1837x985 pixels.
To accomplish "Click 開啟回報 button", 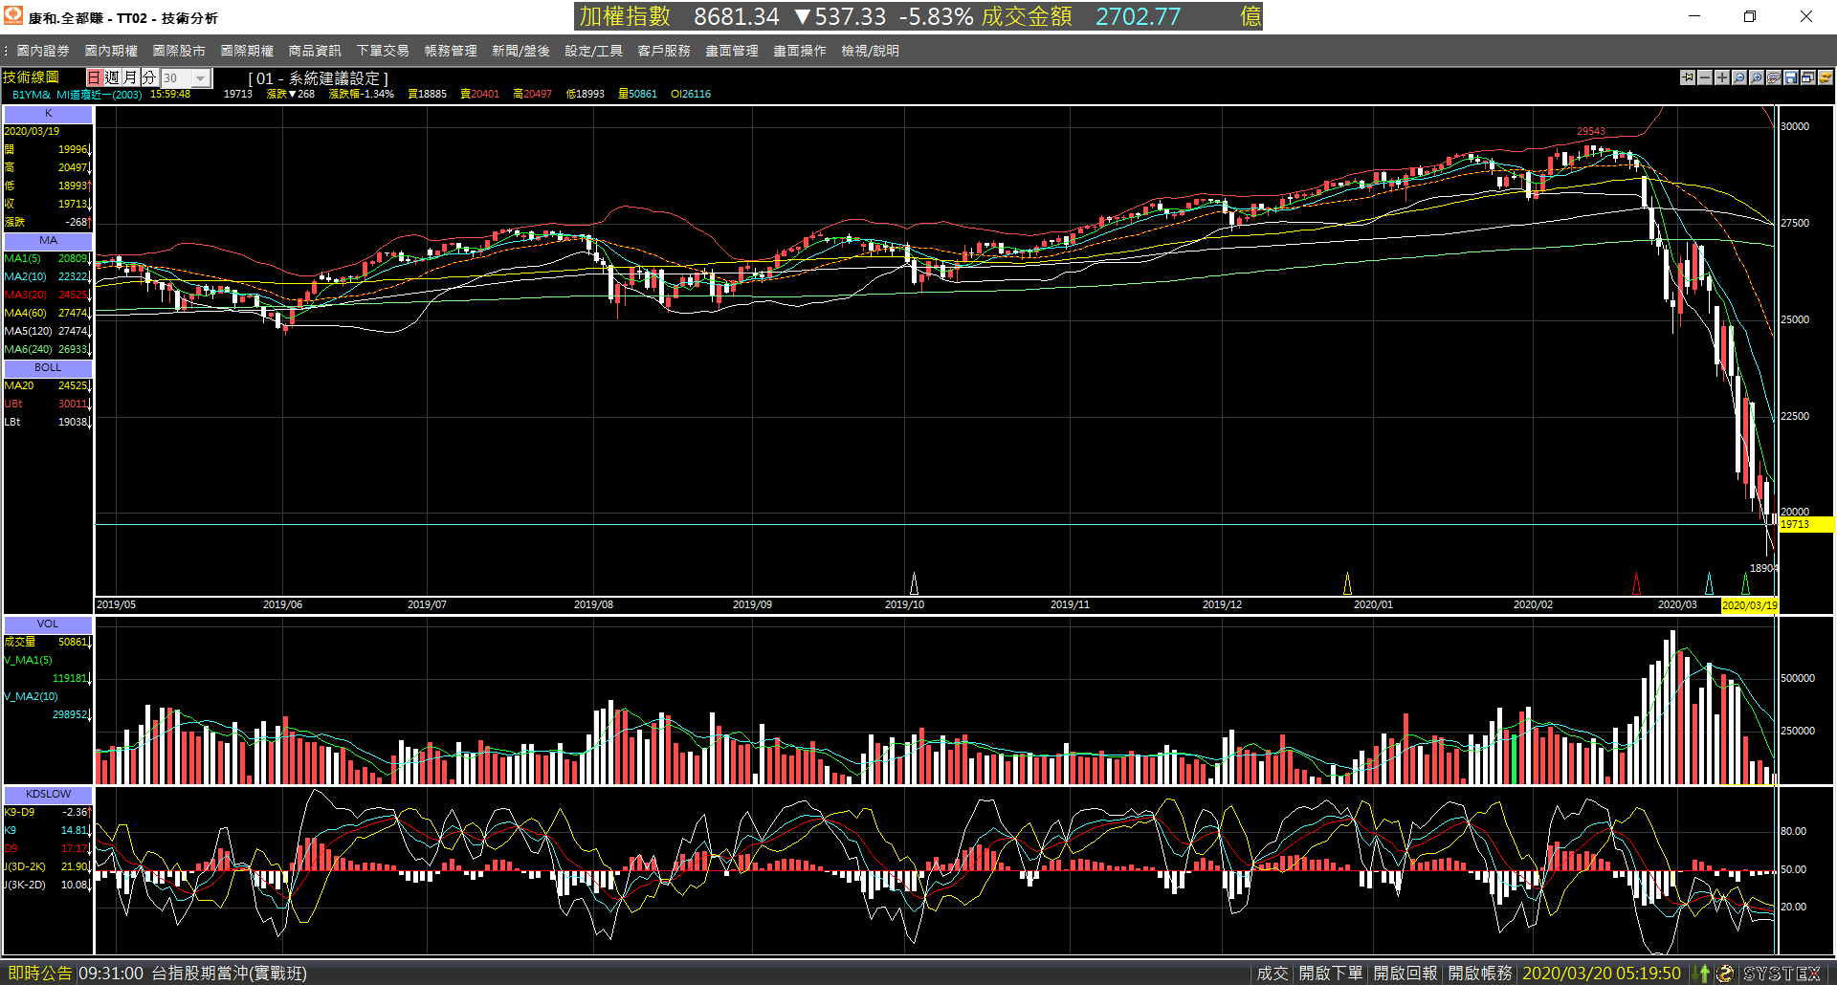I will (x=1405, y=973).
